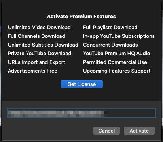Click the Get License button
This screenshot has width=163, height=142.
pyautogui.click(x=81, y=84)
